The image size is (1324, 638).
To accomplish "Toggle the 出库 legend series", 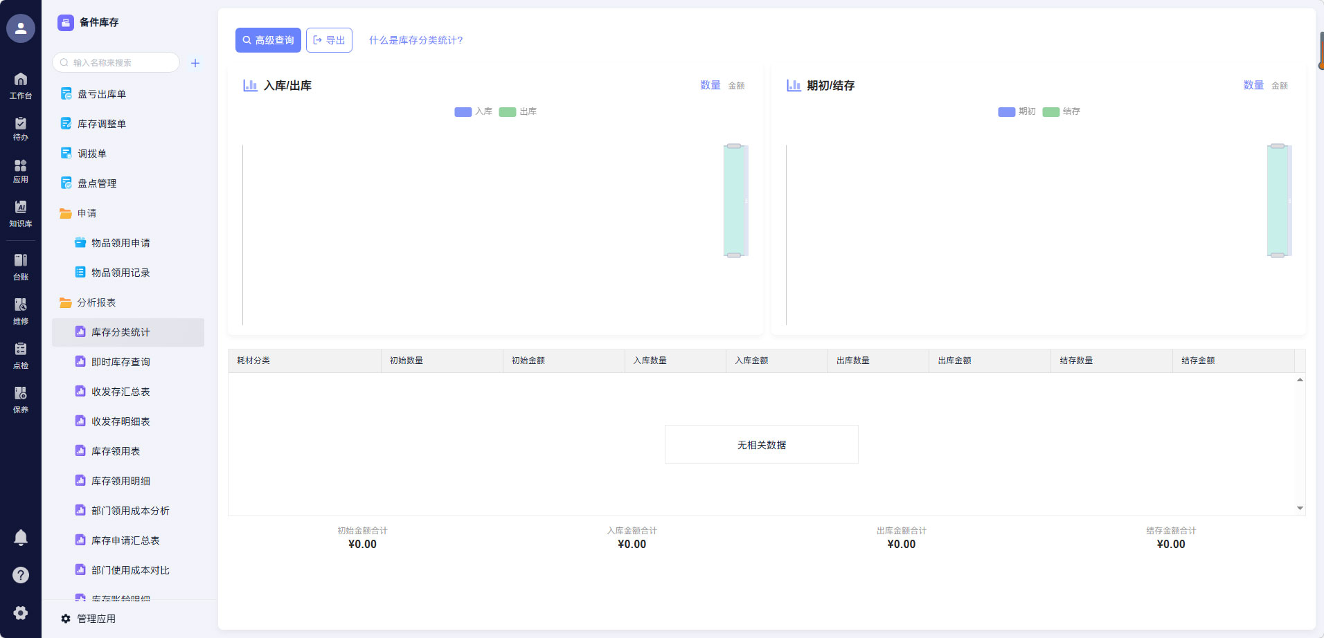I will [x=517, y=111].
